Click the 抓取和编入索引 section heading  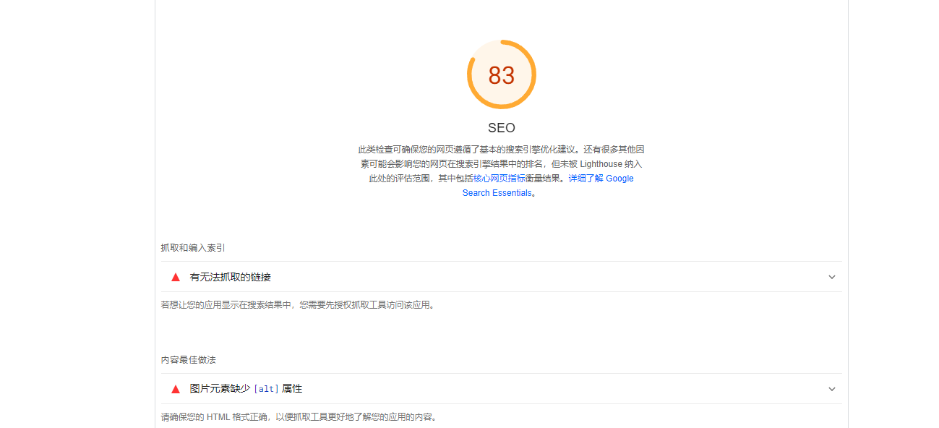point(192,248)
